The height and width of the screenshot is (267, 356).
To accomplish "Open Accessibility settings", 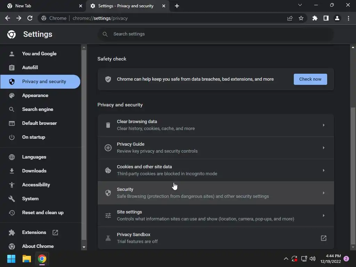I will [x=40, y=185].
